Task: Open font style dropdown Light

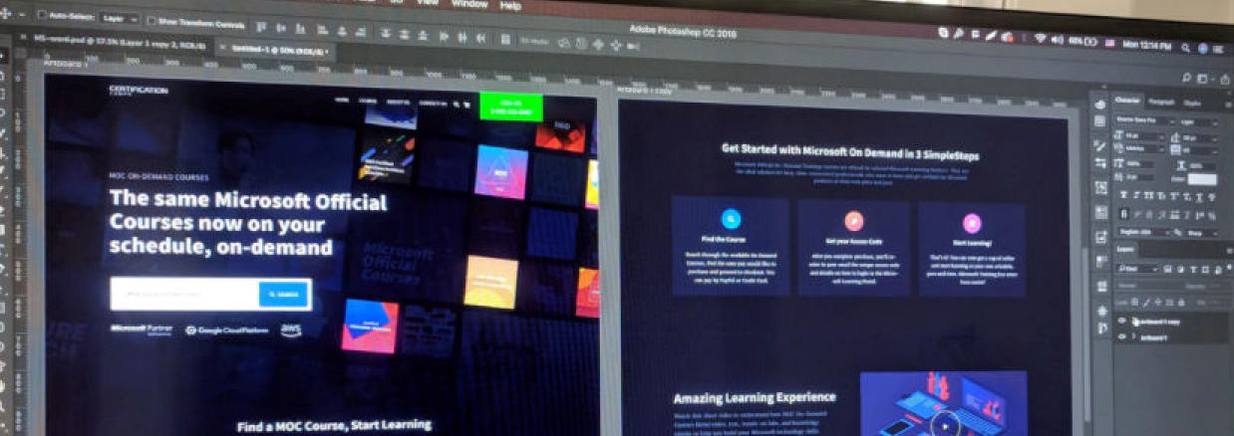Action: 1198,121
